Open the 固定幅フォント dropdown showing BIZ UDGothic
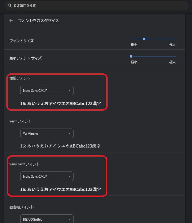 (47, 219)
